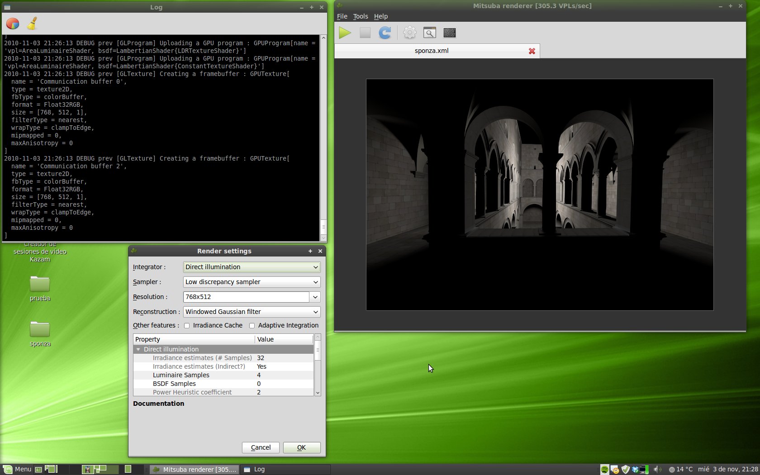Select the Irradiance estimates (# Samples) row
Image resolution: width=760 pixels, height=475 pixels.
coord(223,358)
